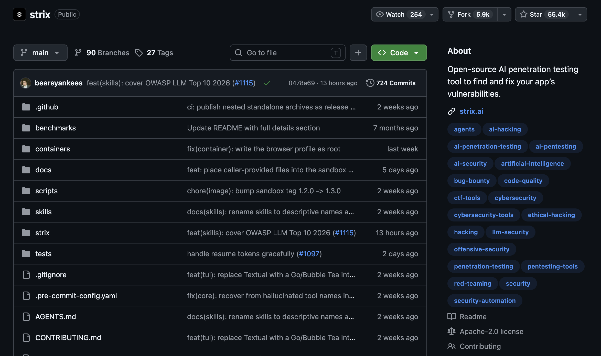The width and height of the screenshot is (601, 356).
Task: Click the magnifier icon in Go to file
Action: (x=239, y=53)
